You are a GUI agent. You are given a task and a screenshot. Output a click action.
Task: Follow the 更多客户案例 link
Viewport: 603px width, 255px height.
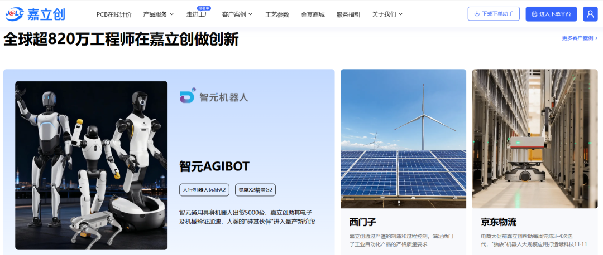click(x=580, y=38)
